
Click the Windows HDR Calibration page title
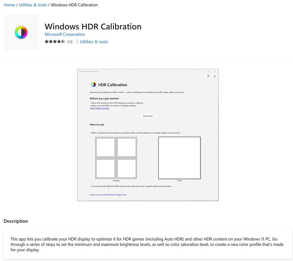(93, 27)
